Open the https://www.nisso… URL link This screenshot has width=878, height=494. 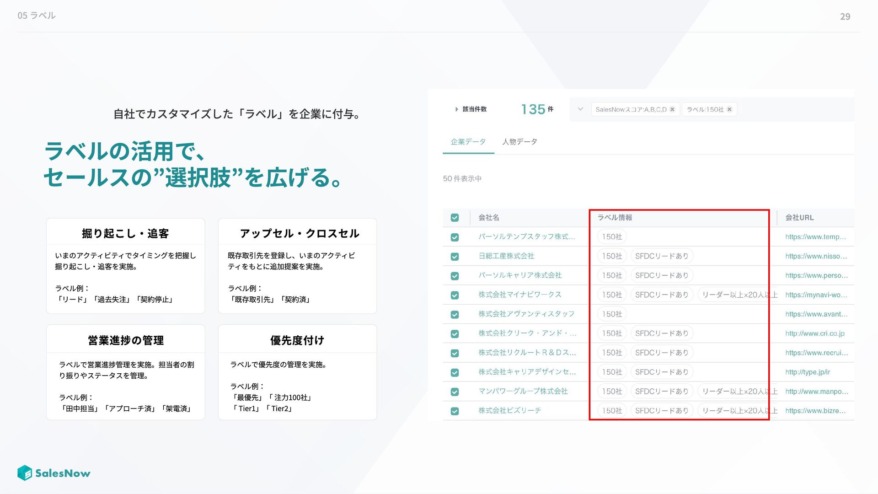pos(816,256)
